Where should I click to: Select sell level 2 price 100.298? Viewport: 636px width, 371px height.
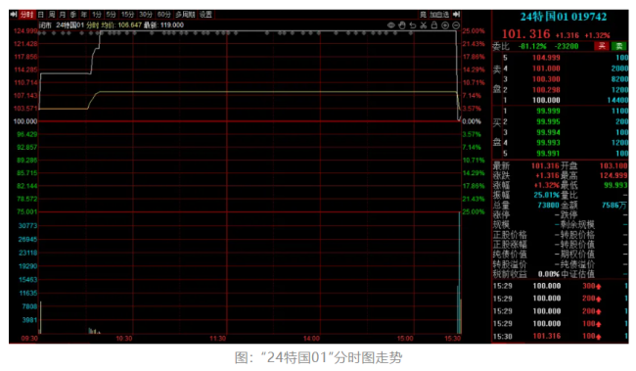(546, 90)
